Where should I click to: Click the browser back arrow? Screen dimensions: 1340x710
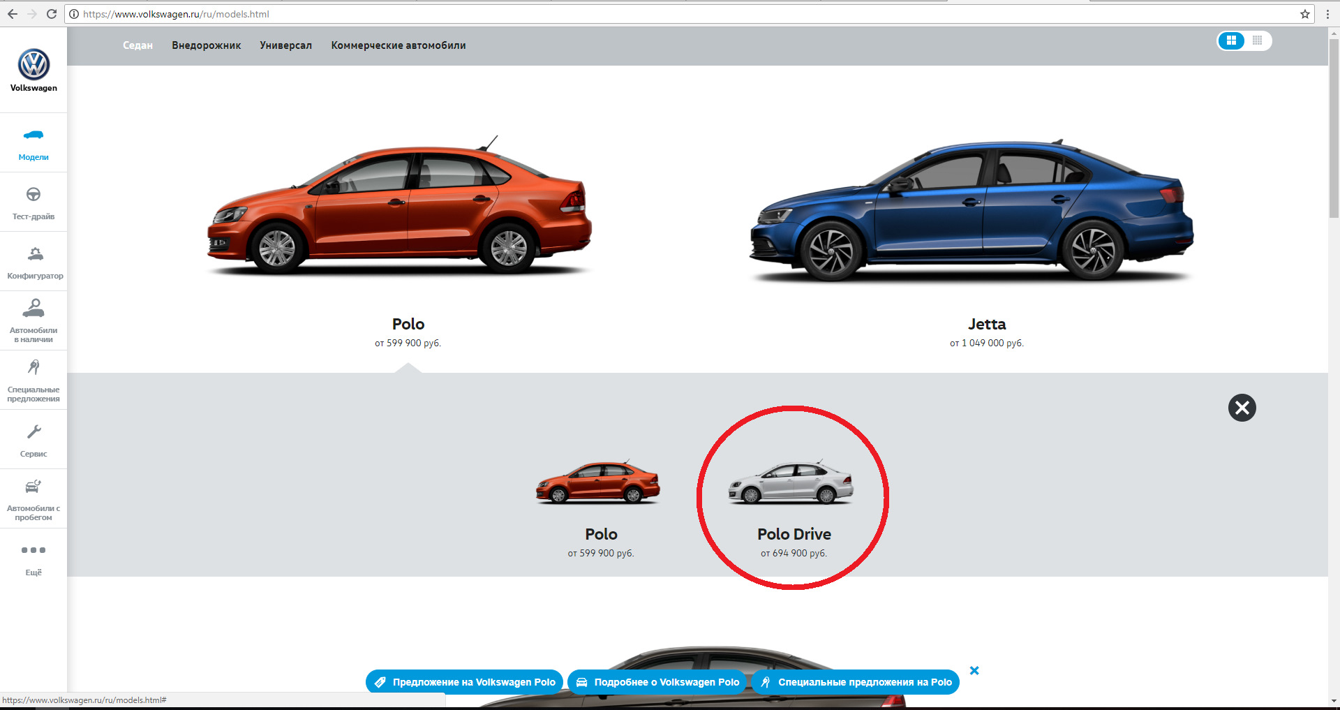[x=13, y=14]
